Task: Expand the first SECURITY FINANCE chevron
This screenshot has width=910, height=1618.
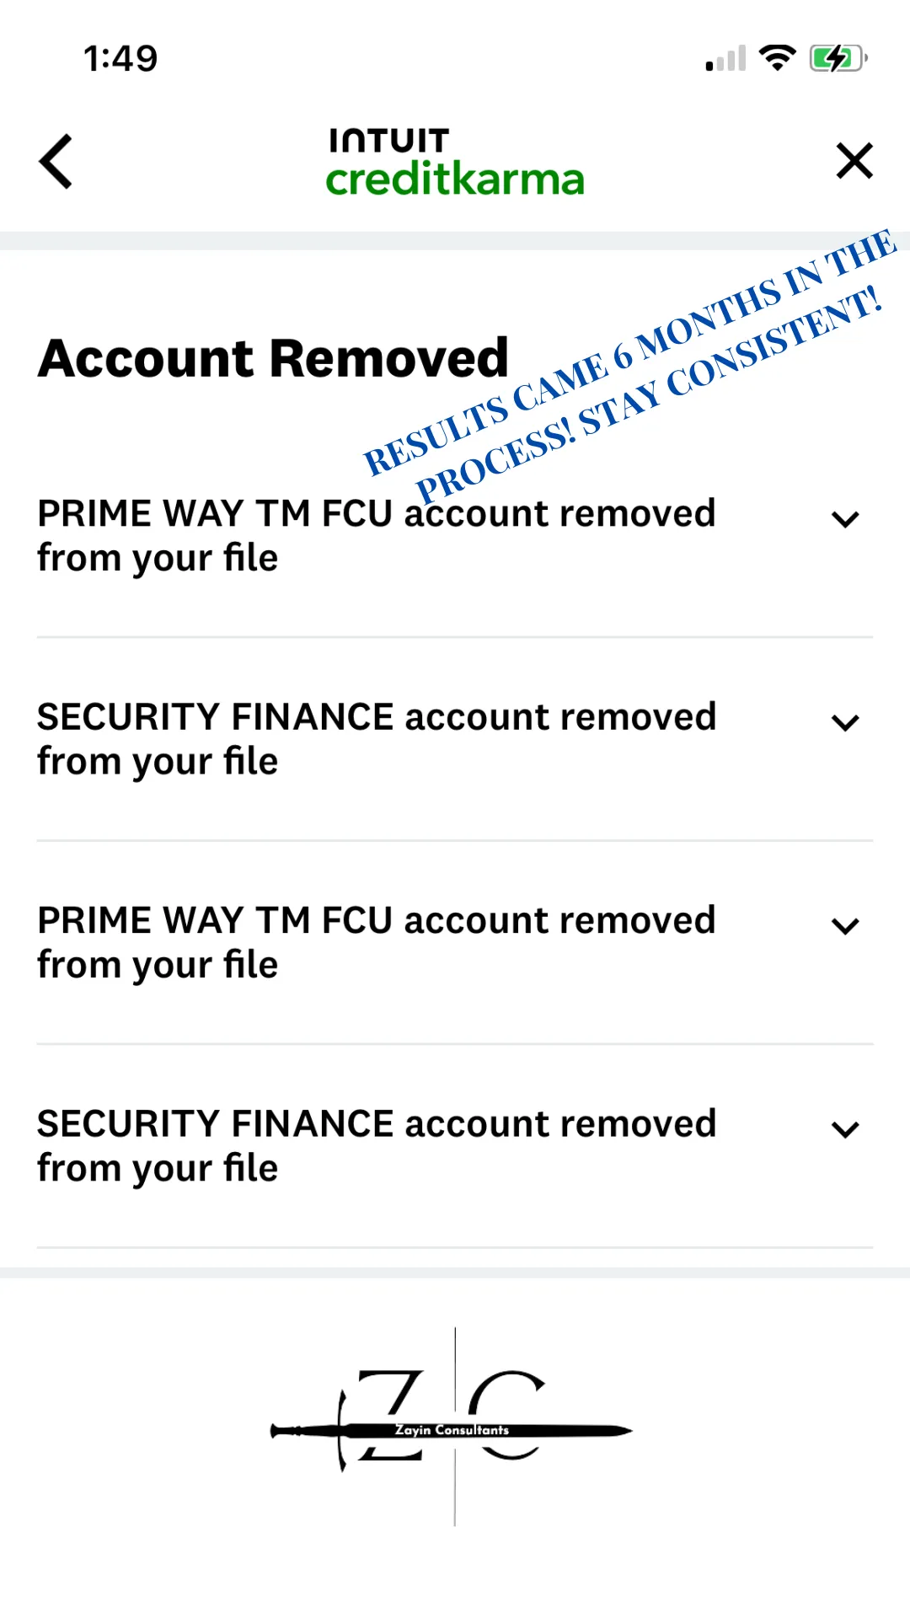Action: coord(845,722)
